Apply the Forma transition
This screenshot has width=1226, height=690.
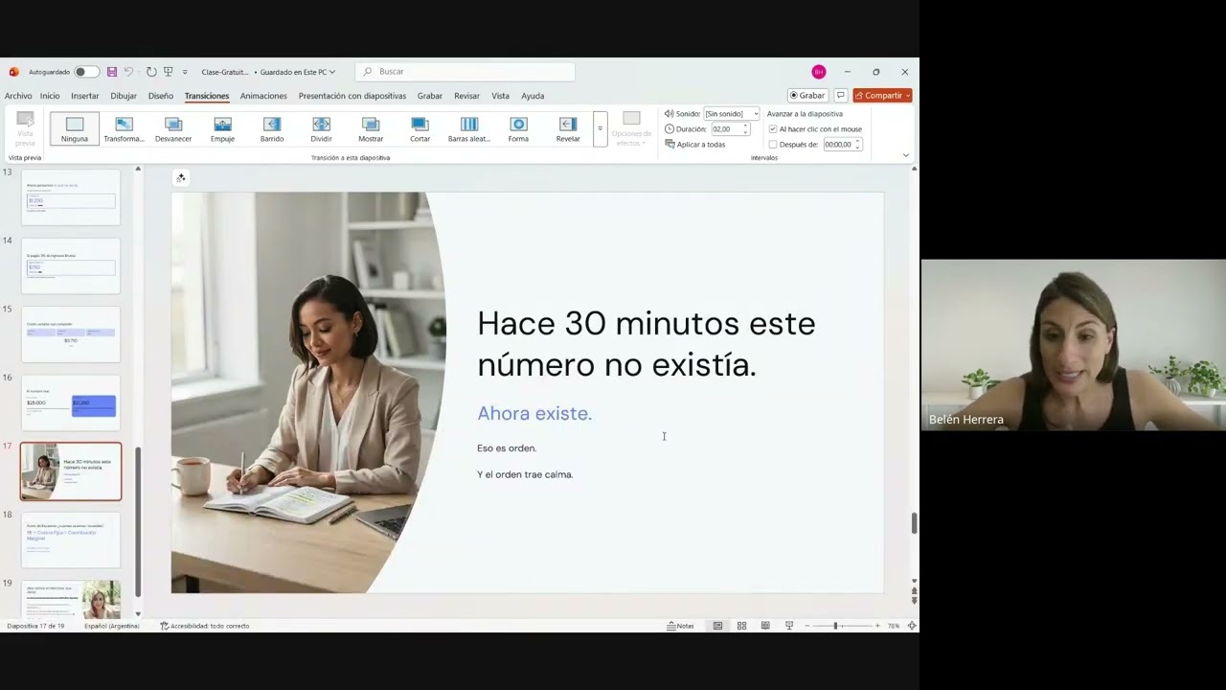pyautogui.click(x=518, y=128)
